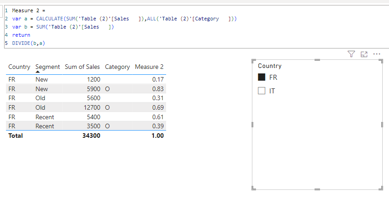
Task: Click the 0.61 measure value
Action: [x=158, y=117]
